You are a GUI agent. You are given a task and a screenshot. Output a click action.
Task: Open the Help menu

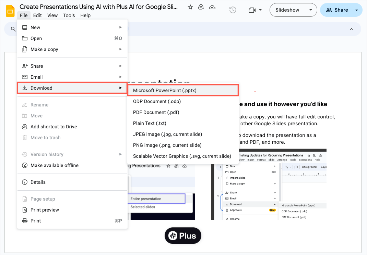pyautogui.click(x=85, y=15)
